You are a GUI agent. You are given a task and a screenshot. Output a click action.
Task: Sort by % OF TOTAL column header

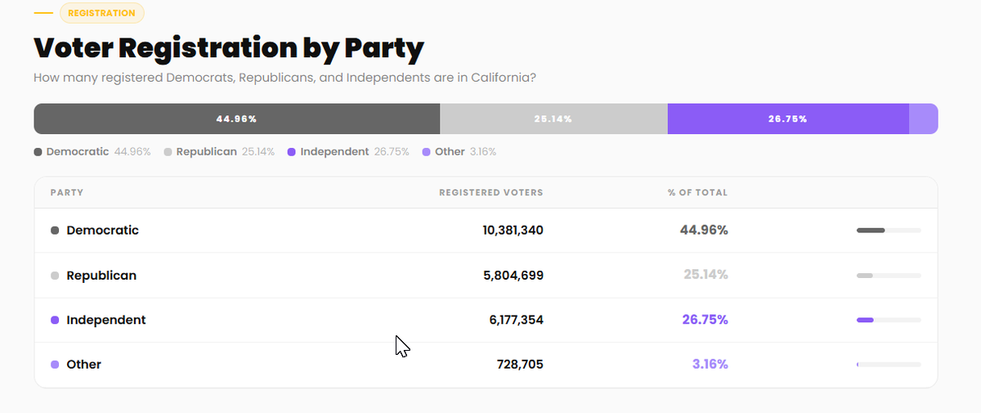point(697,193)
